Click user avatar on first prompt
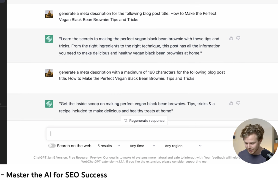 [x=49, y=14]
